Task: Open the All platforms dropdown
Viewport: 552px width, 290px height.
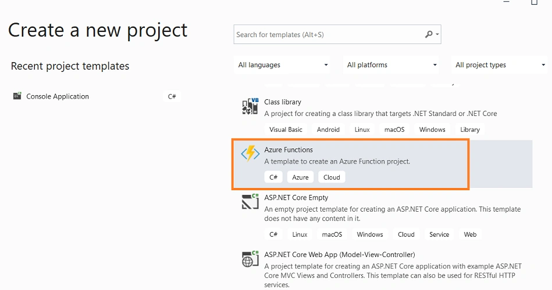Action: [x=391, y=65]
